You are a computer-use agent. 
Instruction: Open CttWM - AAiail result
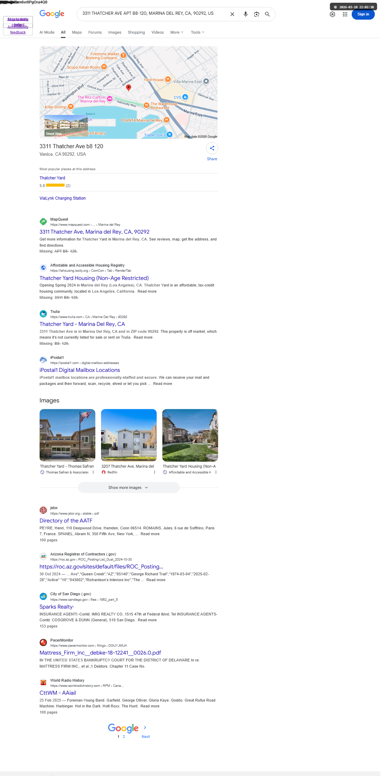58,693
